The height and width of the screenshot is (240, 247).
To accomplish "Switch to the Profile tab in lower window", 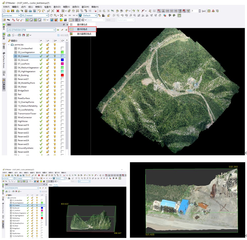I will (56, 185).
